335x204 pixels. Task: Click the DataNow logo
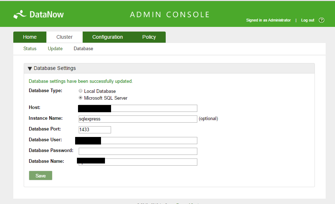coord(38,15)
